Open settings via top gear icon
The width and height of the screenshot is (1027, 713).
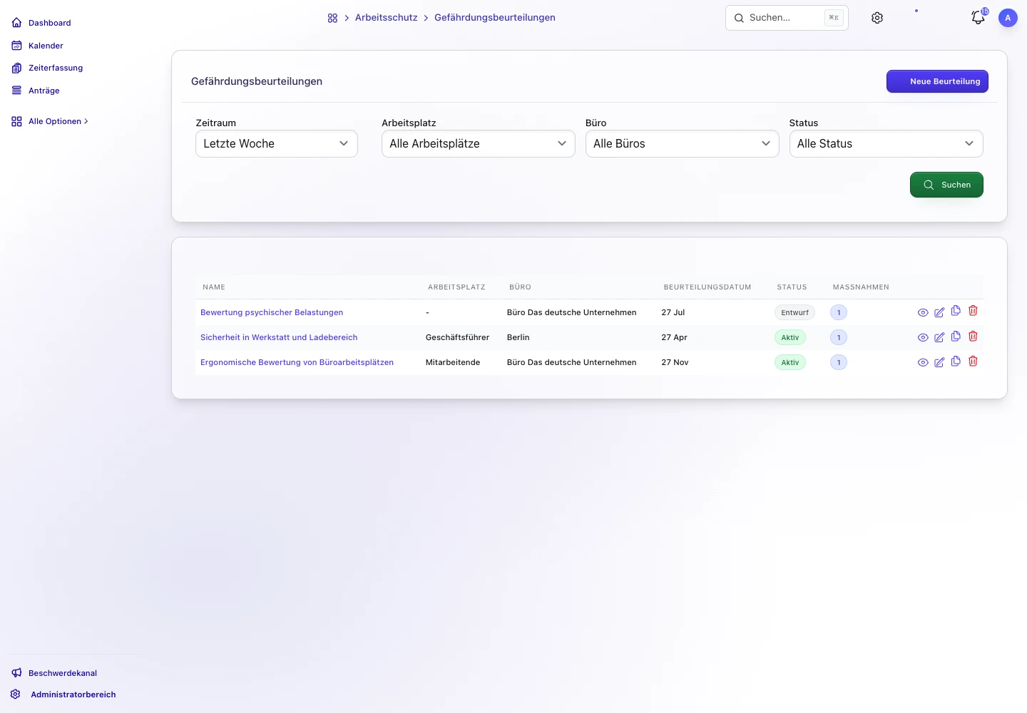pyautogui.click(x=877, y=18)
